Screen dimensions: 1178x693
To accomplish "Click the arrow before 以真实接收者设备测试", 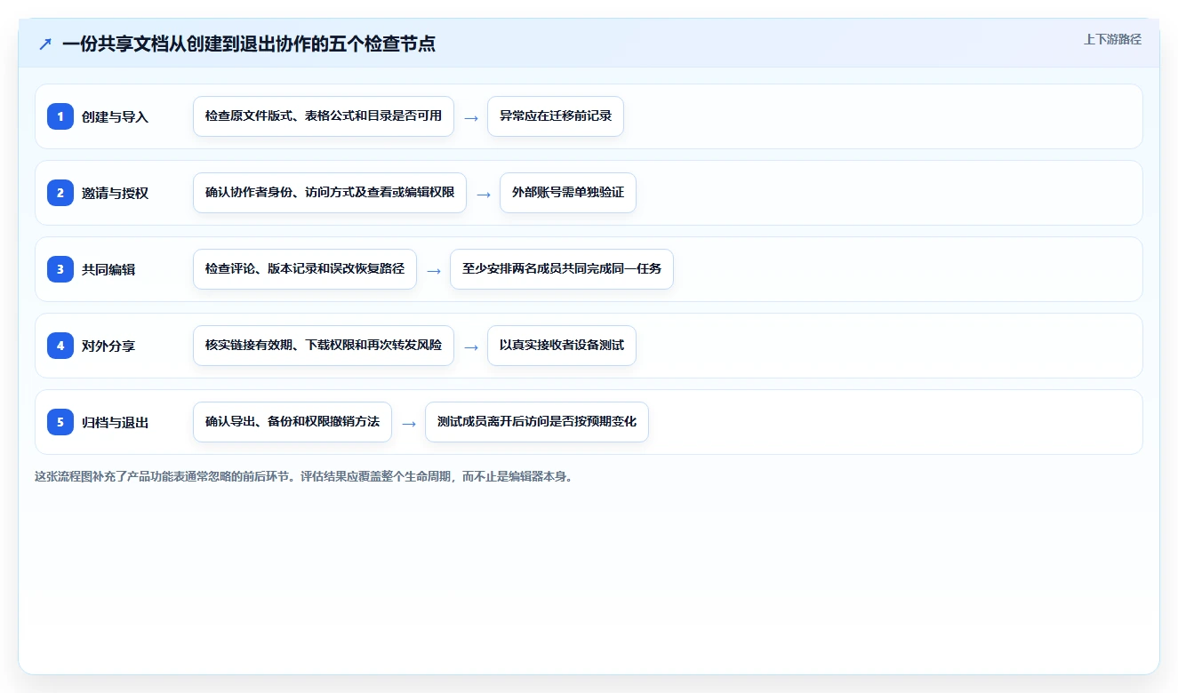I will point(471,346).
